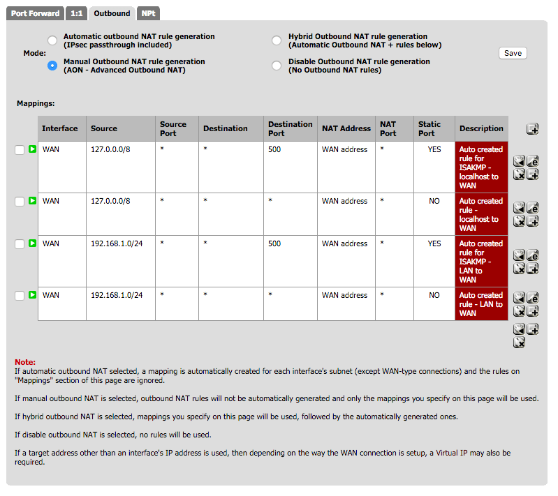
Task: Check the box for 192.168.1.0/24 static port NO rule
Action: pos(20,296)
